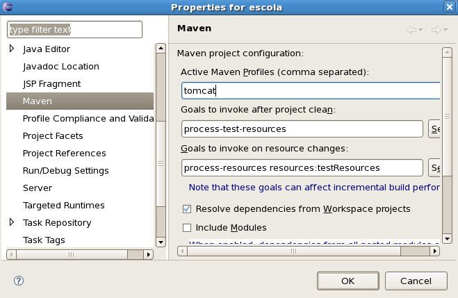Screen dimensions: 458x298
Task: Click the Eclipse icon in title bar
Action: (x=8, y=7)
